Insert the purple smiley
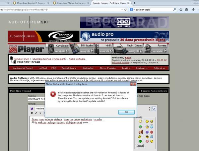199x151 pixels. coord(147,132)
